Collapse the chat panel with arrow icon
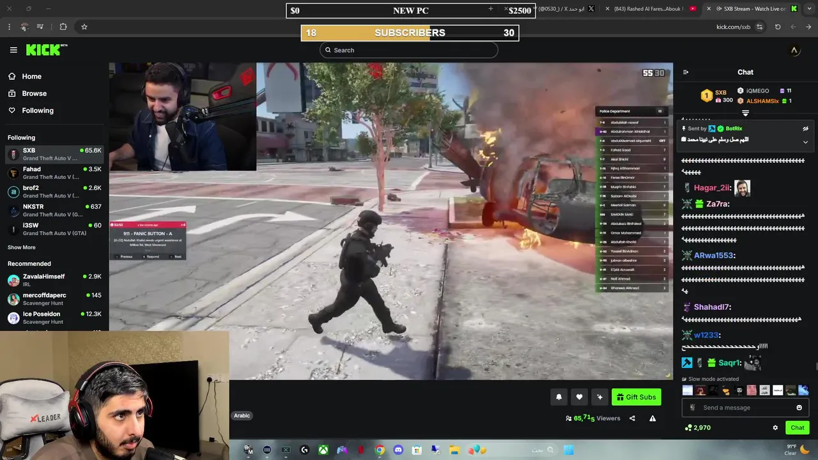The width and height of the screenshot is (818, 460). point(686,72)
